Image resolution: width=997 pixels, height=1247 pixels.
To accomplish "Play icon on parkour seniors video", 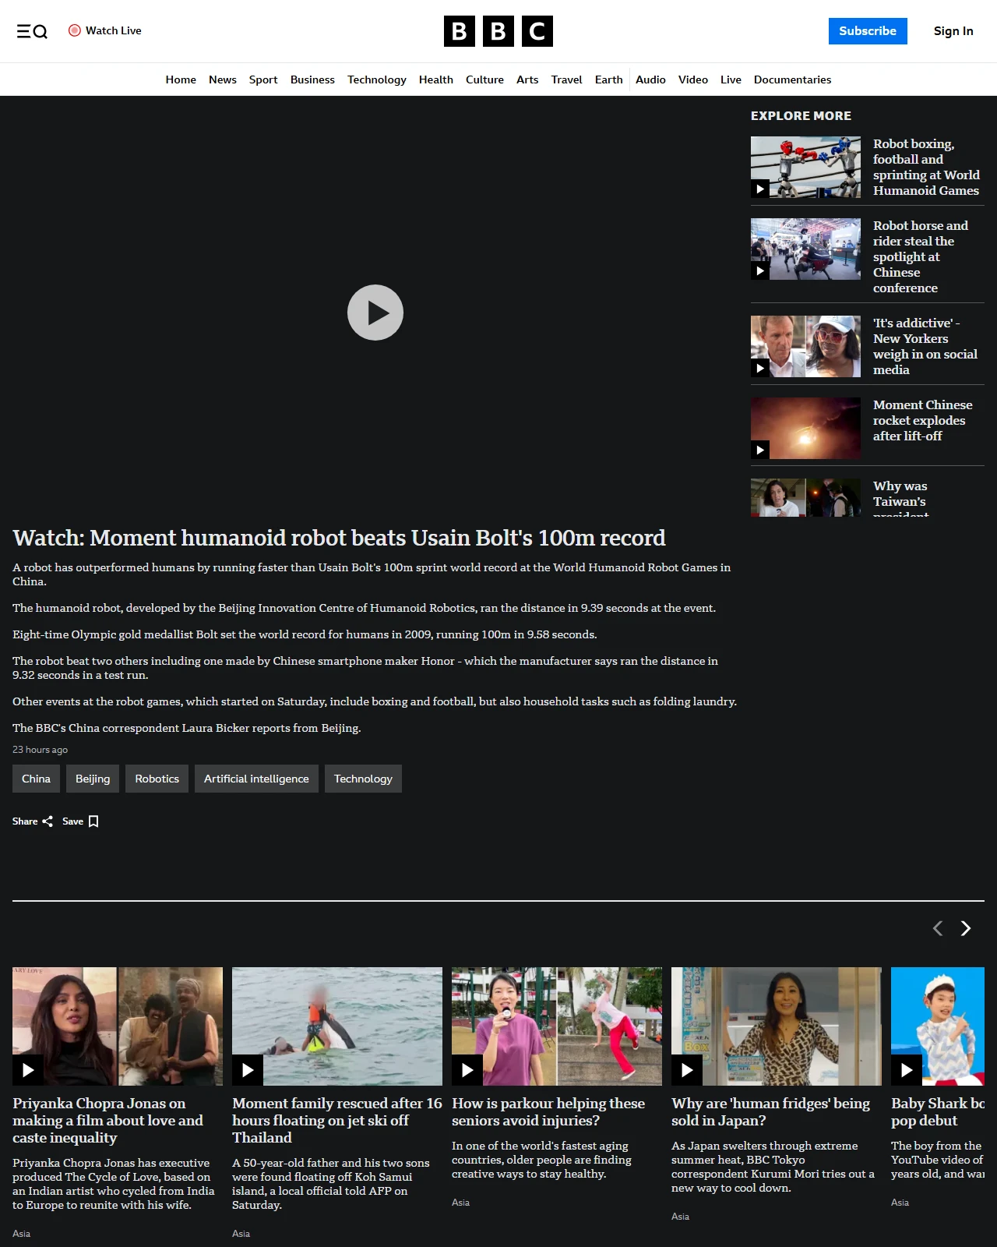I will [x=467, y=1070].
